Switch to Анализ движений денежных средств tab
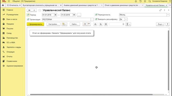 82,5
